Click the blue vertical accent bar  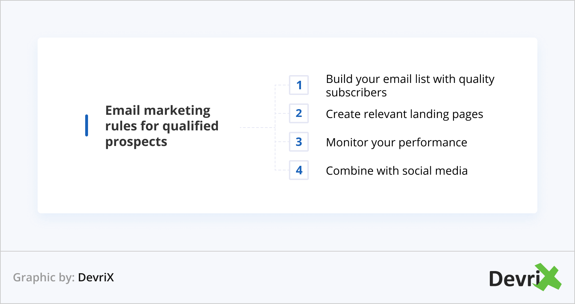click(x=87, y=125)
